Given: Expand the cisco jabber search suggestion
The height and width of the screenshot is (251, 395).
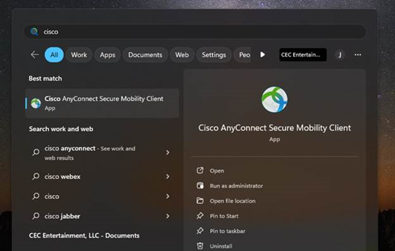Looking at the screenshot, I should pos(168,216).
